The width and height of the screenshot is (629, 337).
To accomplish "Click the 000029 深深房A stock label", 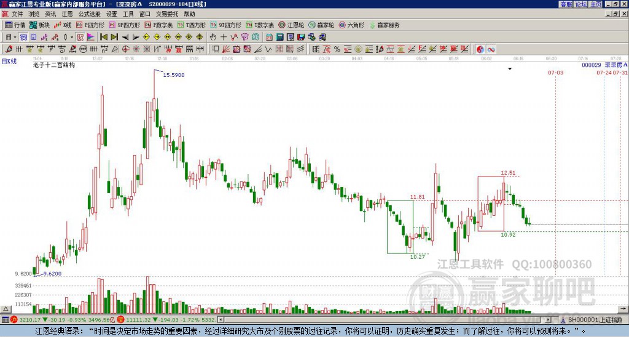I will coord(604,65).
